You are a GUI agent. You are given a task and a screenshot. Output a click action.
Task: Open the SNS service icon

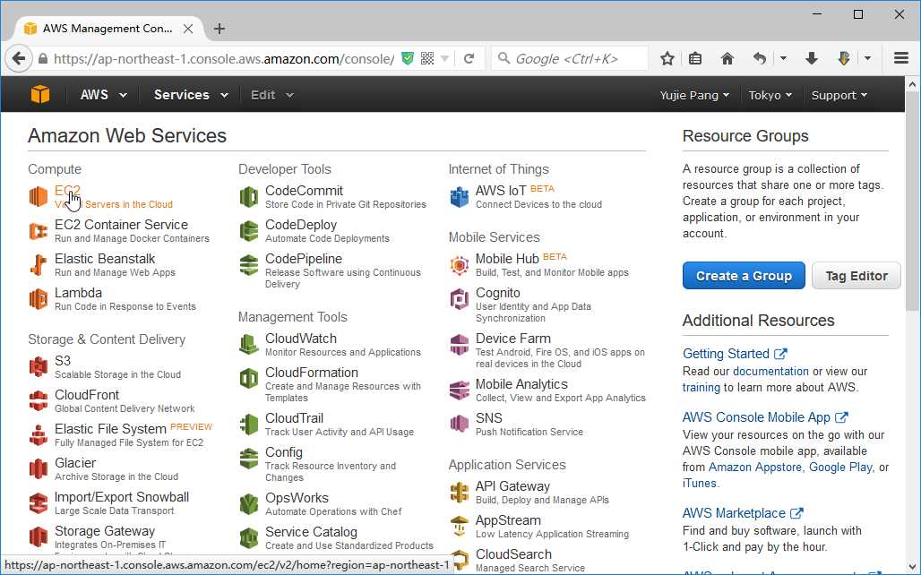[x=460, y=424]
